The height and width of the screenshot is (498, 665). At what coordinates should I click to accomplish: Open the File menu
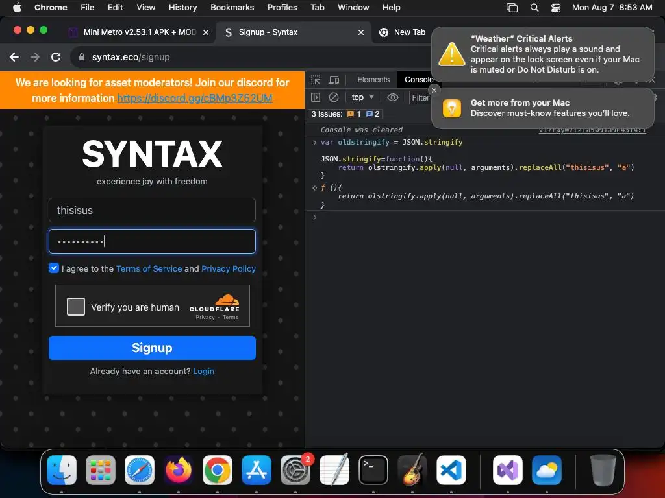coord(88,8)
